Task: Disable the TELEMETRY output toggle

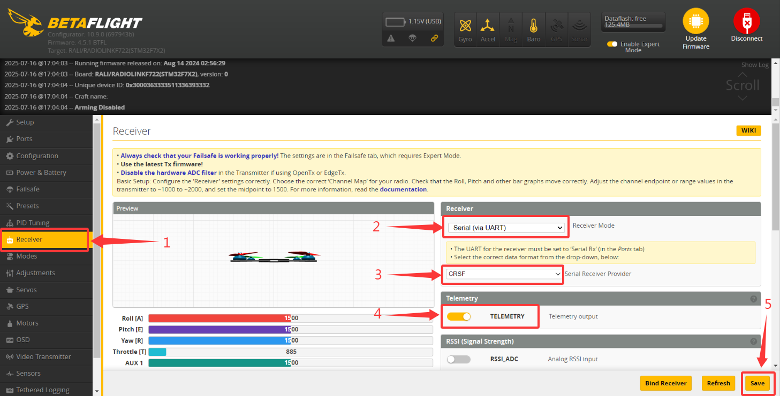Action: point(459,316)
